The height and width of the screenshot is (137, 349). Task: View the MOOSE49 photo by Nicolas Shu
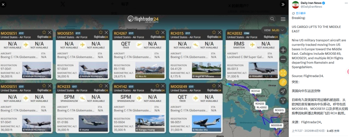coord(207,123)
